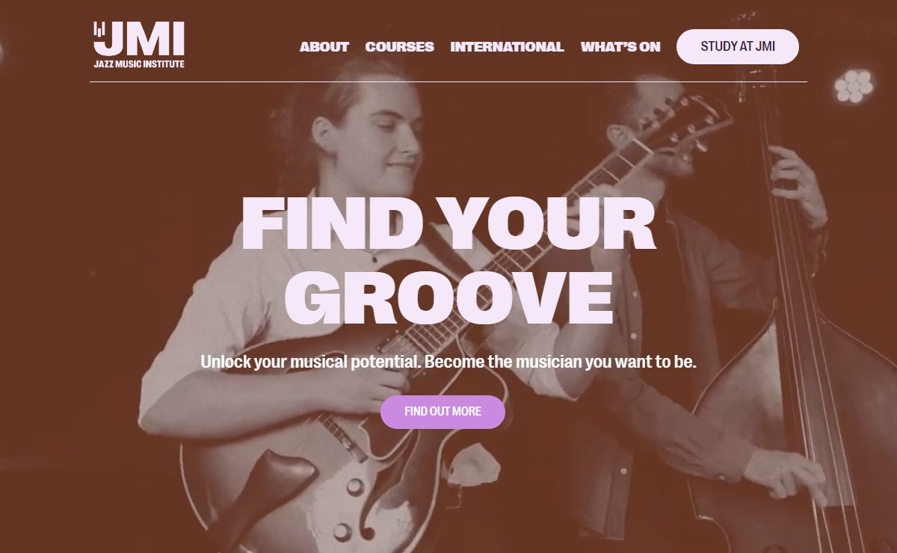Click the stage spotlight in the corner

tap(854, 85)
